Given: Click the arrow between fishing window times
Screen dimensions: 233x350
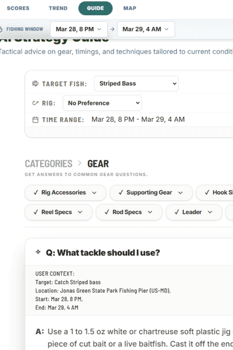Looking at the screenshot, I should click(x=112, y=29).
